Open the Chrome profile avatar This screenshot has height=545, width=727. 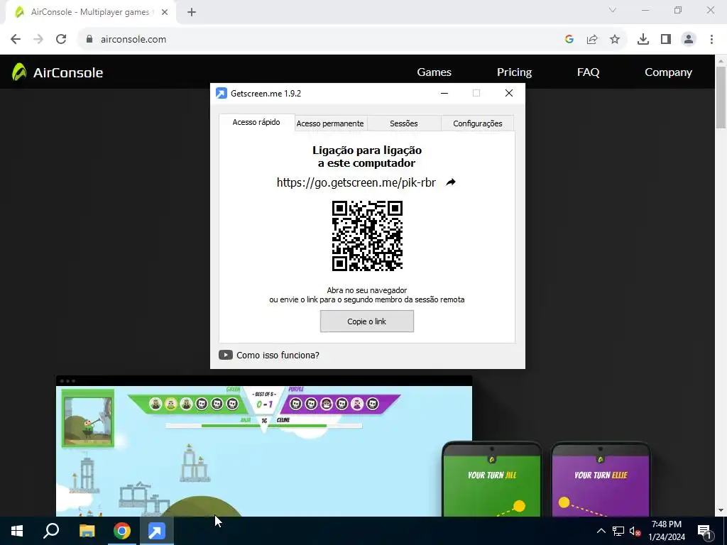(689, 40)
